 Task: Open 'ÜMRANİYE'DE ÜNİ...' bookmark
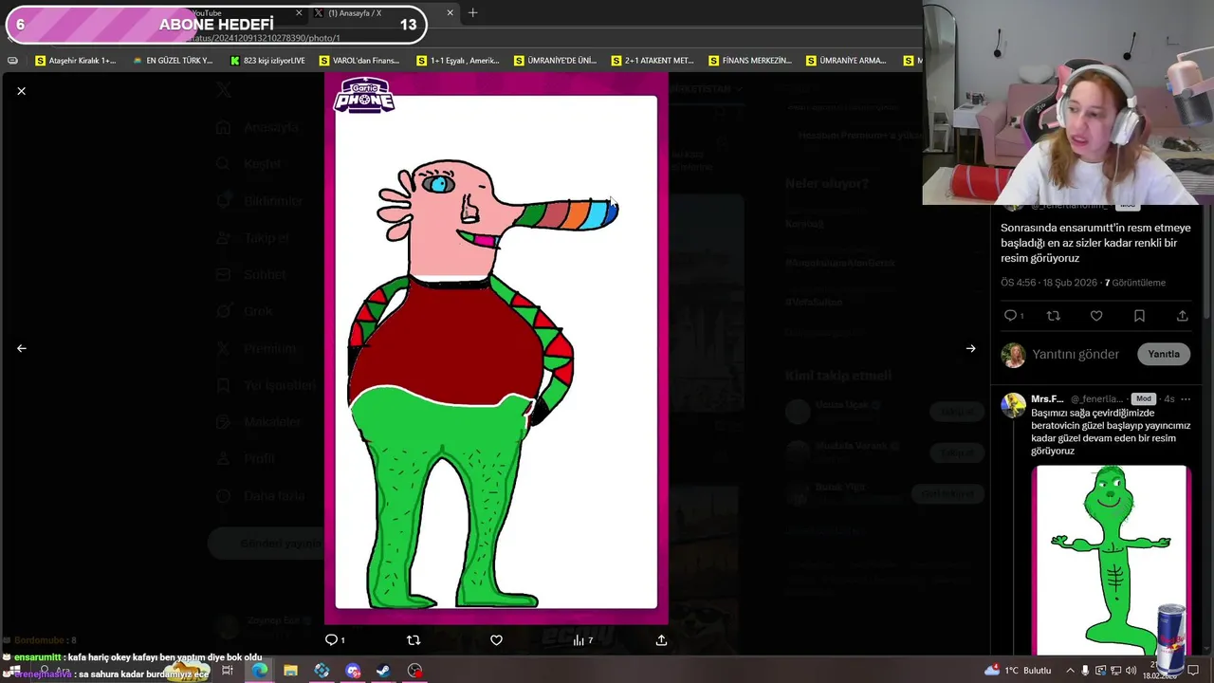(555, 61)
